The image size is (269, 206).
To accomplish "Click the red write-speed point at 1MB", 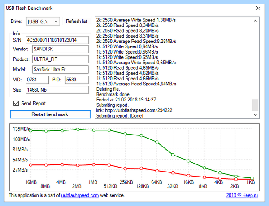I will 94,164.
